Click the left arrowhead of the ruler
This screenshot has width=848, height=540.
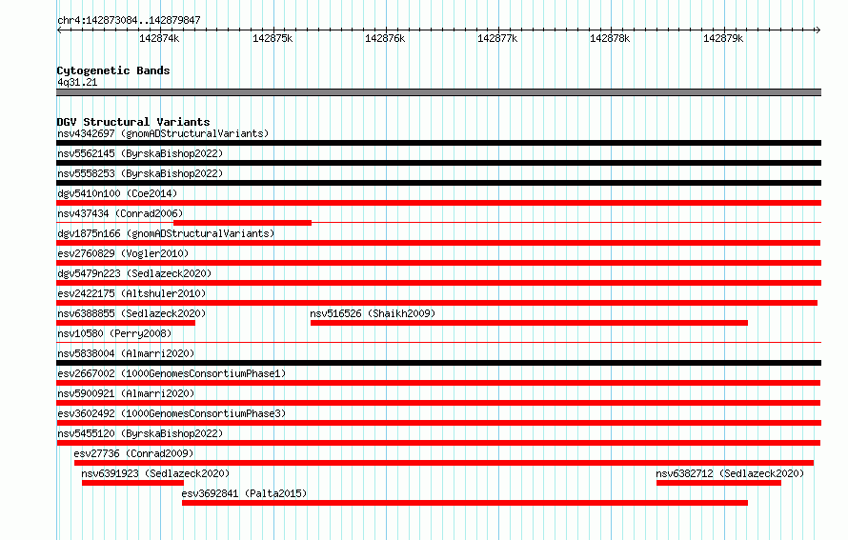point(59,30)
